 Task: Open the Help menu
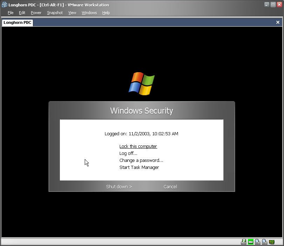106,13
